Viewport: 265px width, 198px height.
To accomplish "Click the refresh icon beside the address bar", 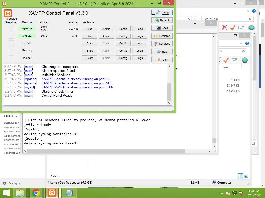I will click(x=195, y=19).
